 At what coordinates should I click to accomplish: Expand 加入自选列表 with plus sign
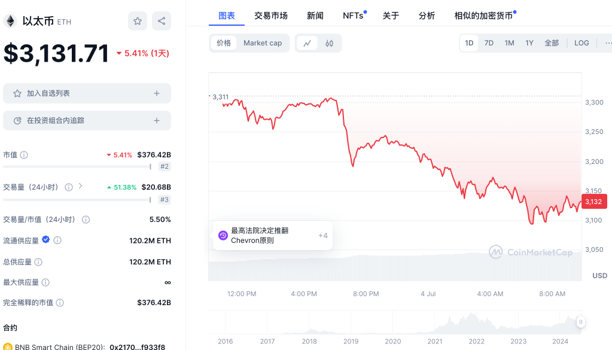[157, 93]
